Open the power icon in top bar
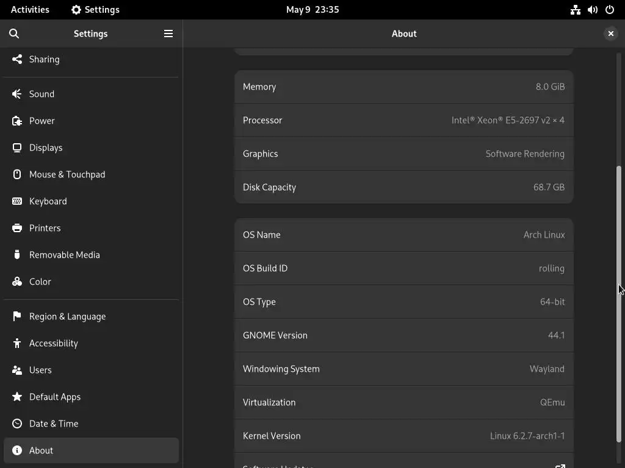 click(x=610, y=10)
